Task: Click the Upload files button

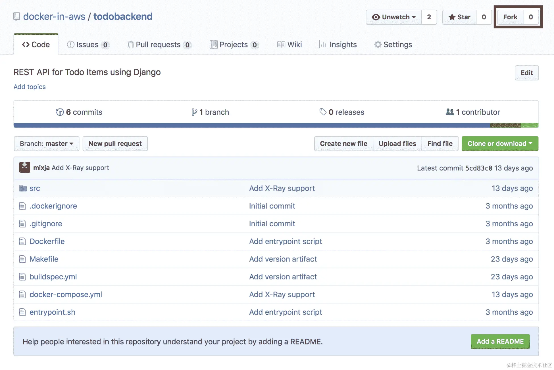Action: [x=397, y=144]
